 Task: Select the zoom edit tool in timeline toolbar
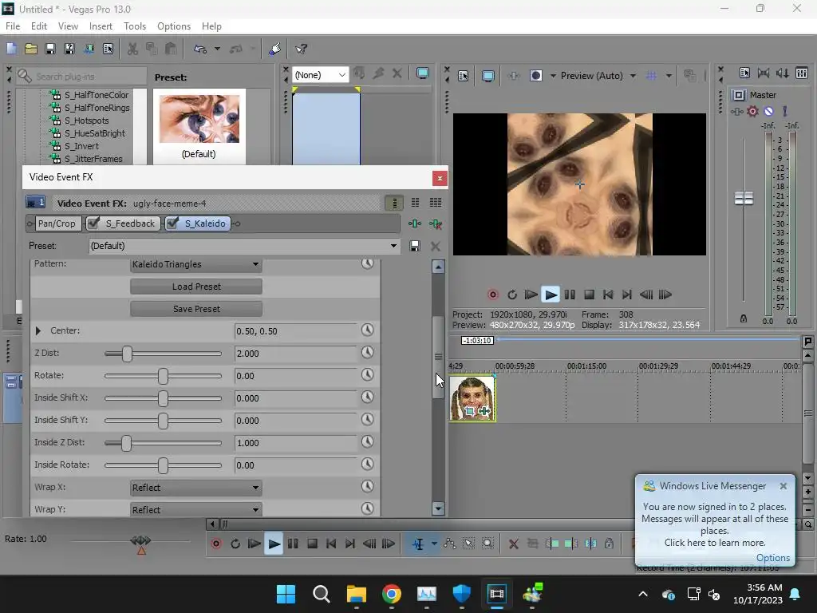(x=487, y=544)
